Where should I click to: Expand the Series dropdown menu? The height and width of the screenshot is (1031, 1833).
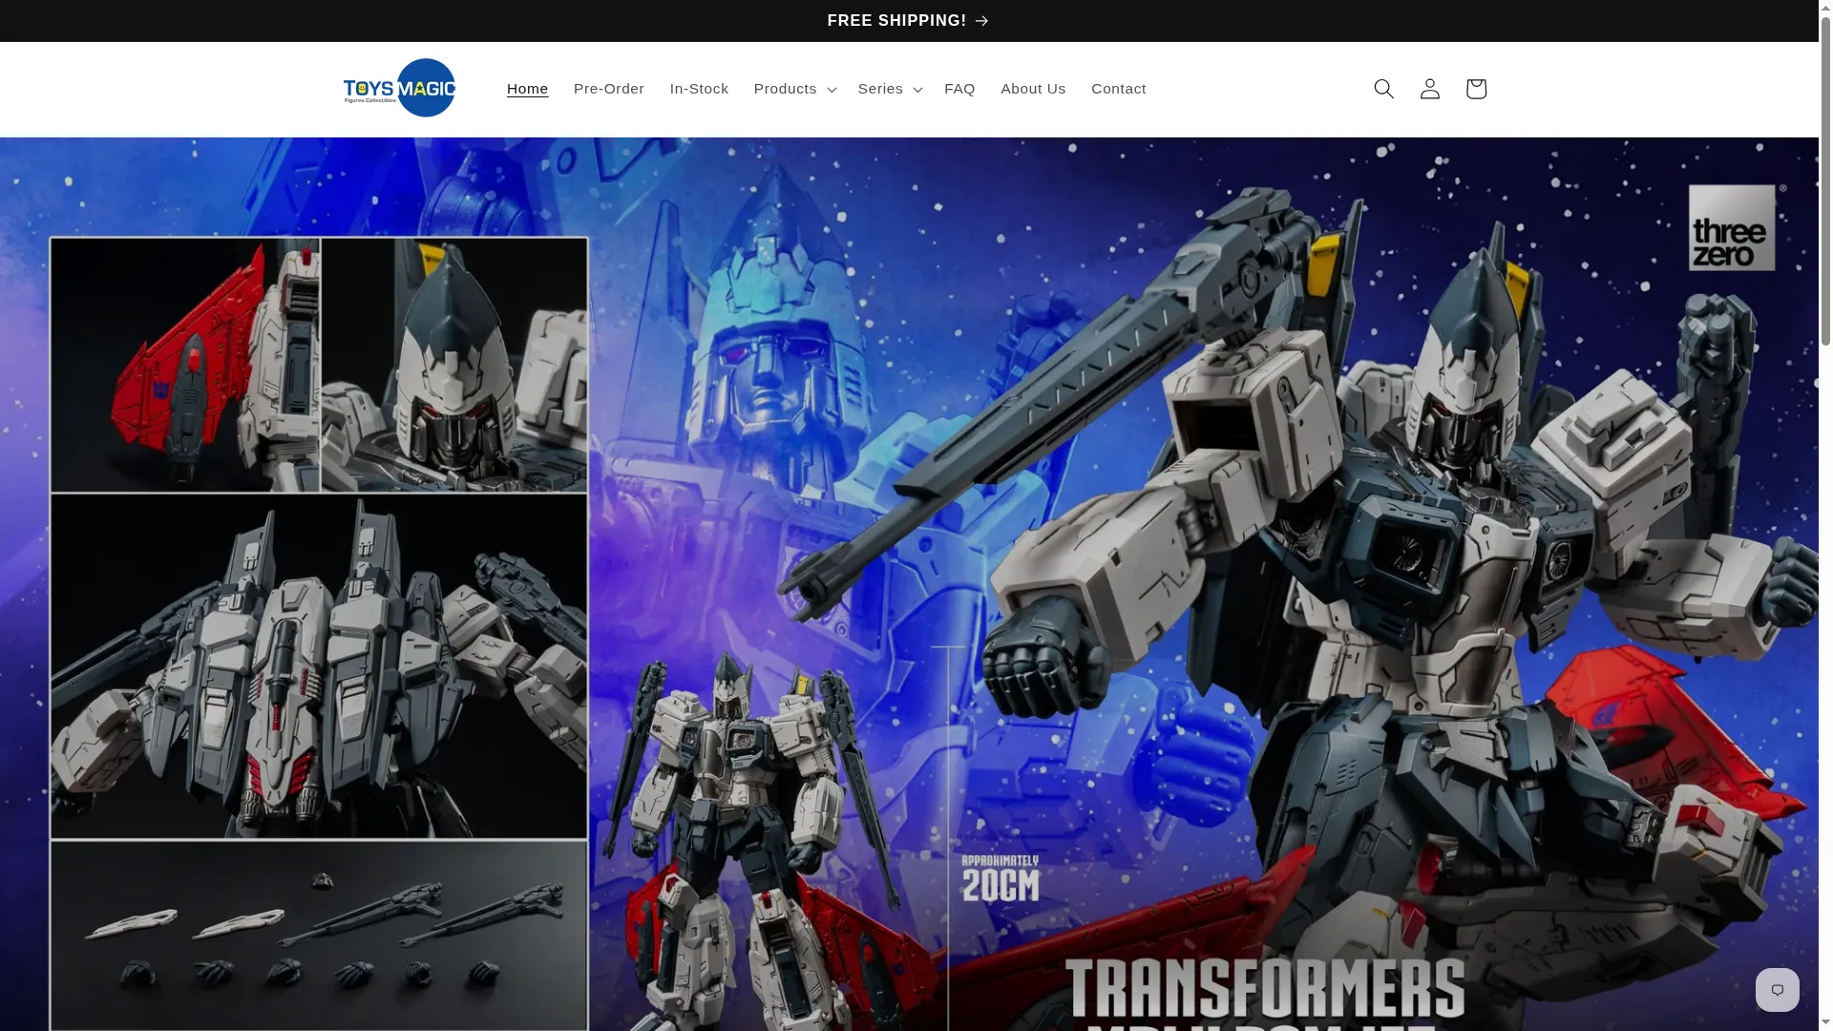point(890,89)
